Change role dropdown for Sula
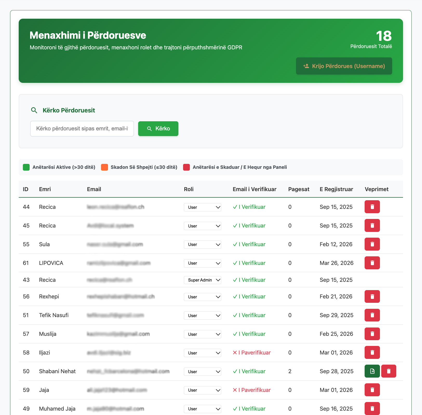The height and width of the screenshot is (415, 422). 203,245
